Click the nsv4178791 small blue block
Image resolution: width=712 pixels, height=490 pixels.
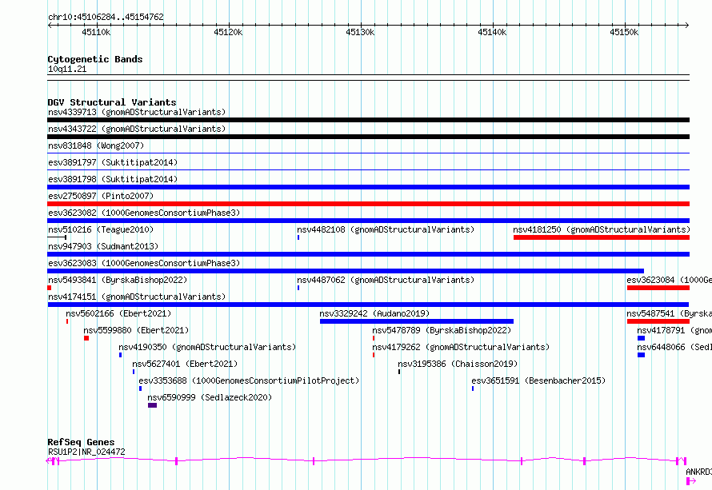641,338
